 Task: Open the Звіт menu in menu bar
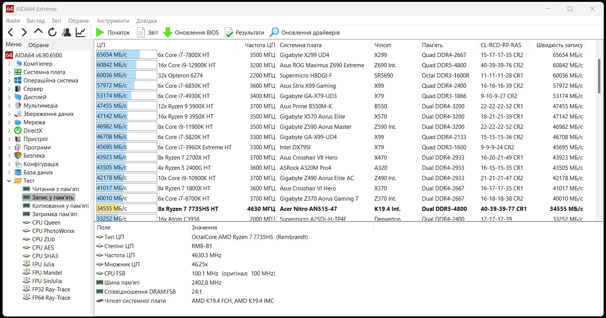coord(57,21)
